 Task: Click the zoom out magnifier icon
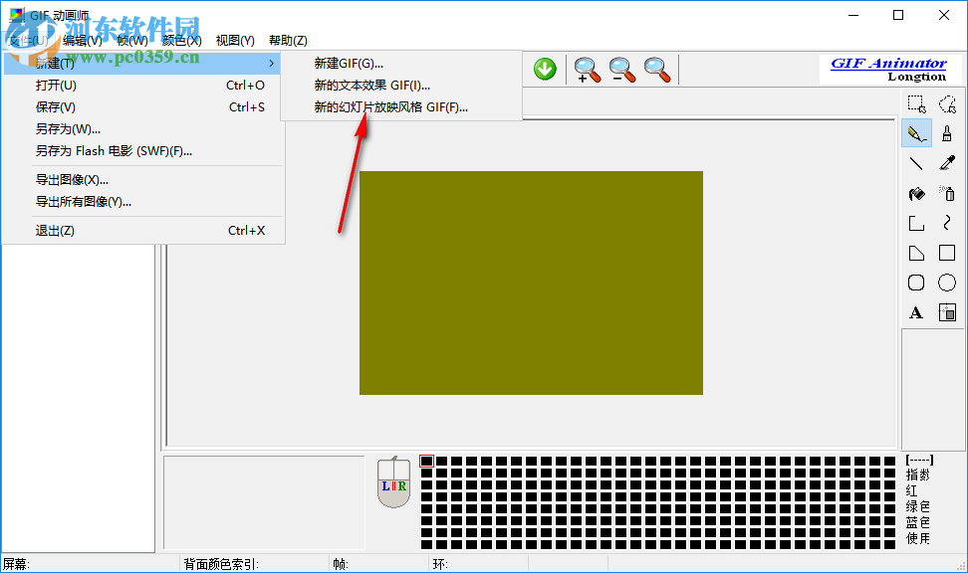coord(621,70)
